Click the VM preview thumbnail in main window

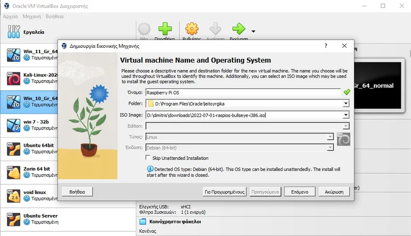point(378,85)
